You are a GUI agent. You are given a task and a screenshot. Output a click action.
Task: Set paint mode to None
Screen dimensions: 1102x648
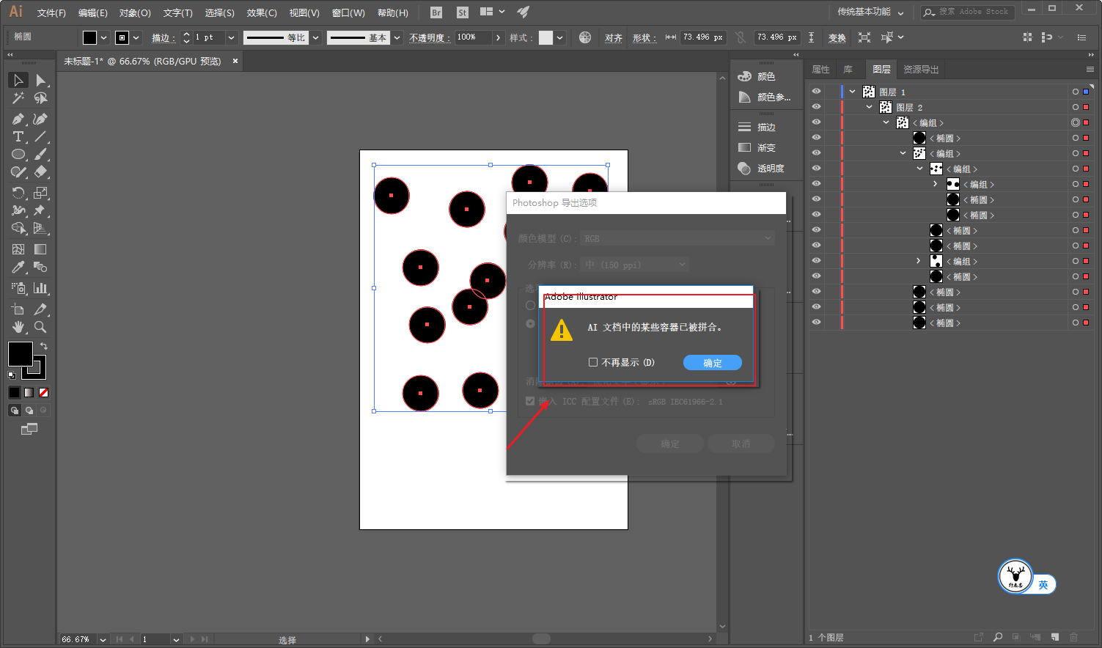pos(43,393)
